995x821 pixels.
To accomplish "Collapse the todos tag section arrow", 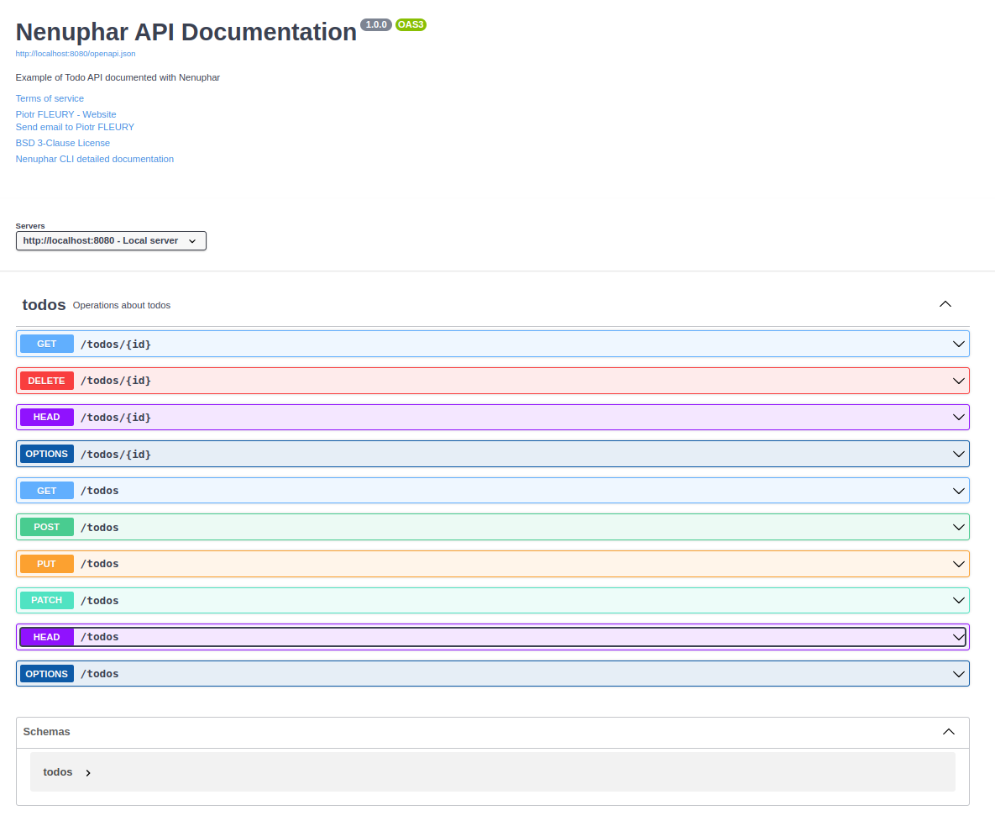I will click(945, 304).
